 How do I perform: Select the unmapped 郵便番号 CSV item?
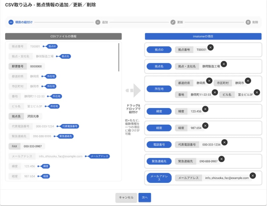(x=27, y=66)
